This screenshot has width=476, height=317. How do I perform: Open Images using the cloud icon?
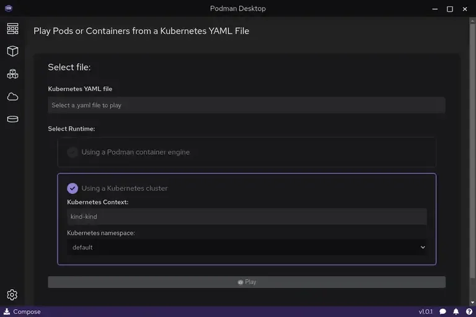(12, 97)
